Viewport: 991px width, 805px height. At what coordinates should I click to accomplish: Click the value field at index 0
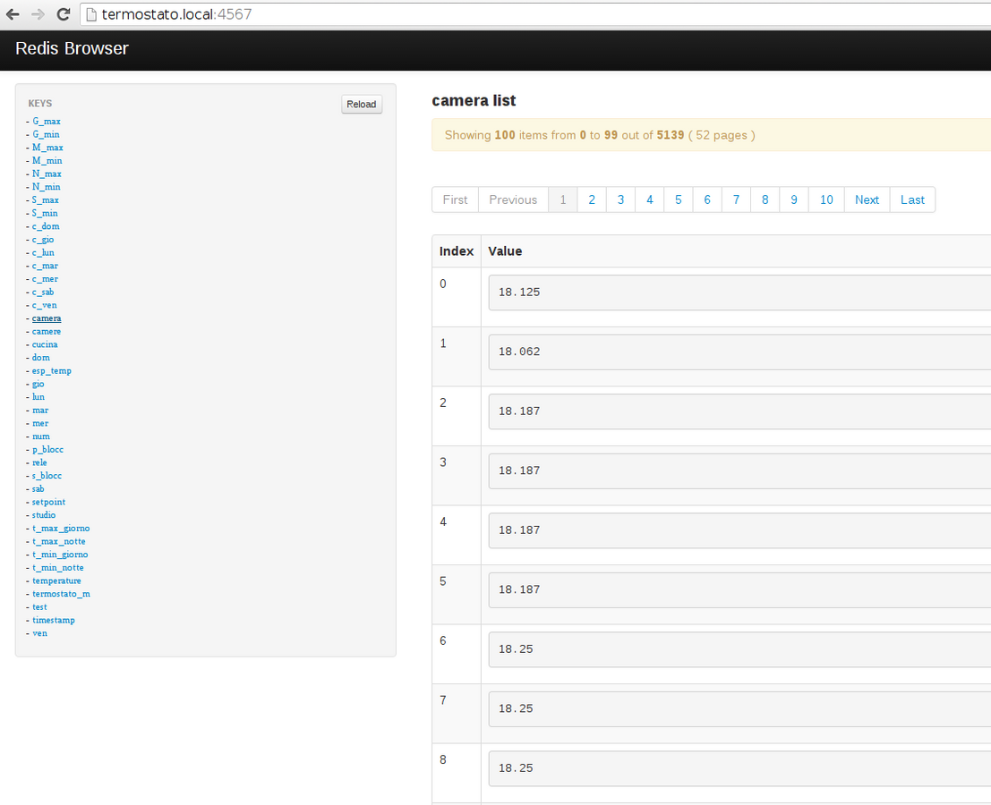tap(739, 292)
